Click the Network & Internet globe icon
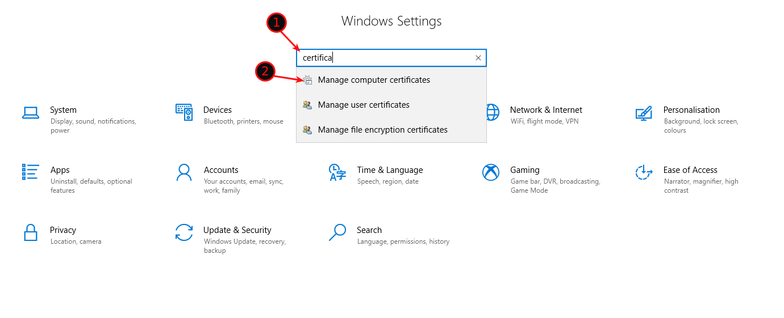Viewport: 784px width, 318px height. [492, 112]
